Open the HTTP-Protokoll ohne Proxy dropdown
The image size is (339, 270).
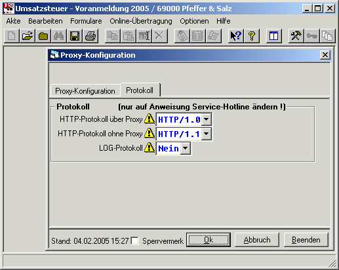206,134
